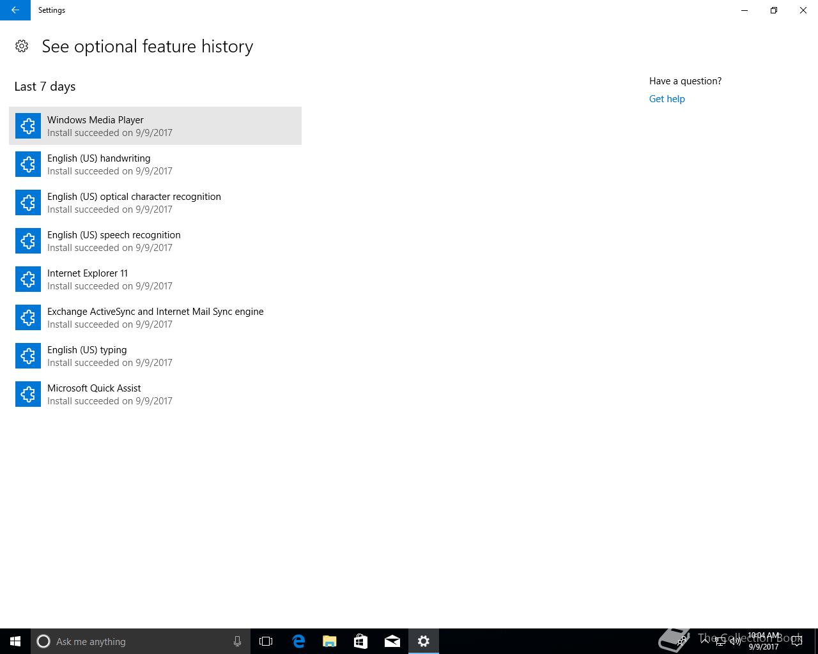The width and height of the screenshot is (818, 654).
Task: Minimize the Settings window
Action: click(x=745, y=10)
